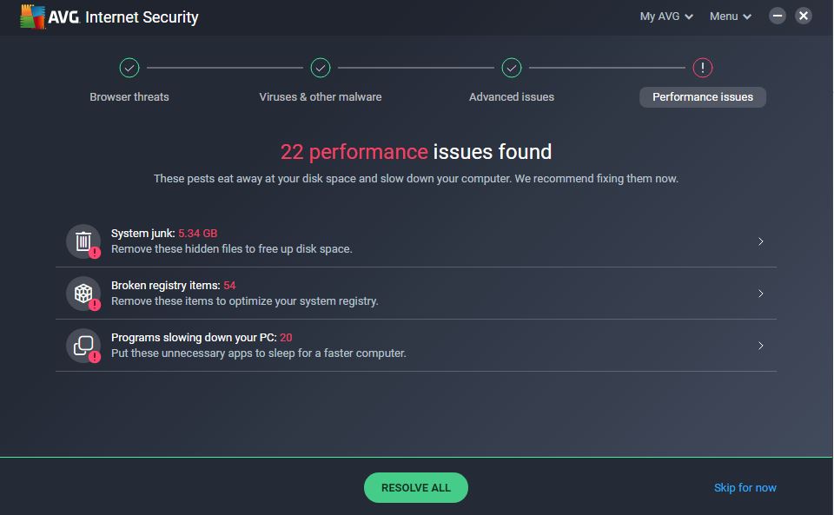Click the Resolve All button
Image resolution: width=834 pixels, height=515 pixels.
(416, 487)
